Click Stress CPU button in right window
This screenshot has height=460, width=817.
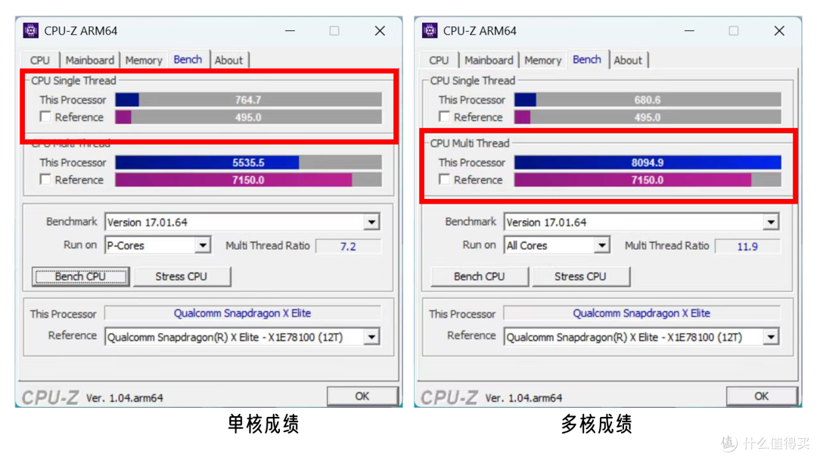pyautogui.click(x=580, y=277)
